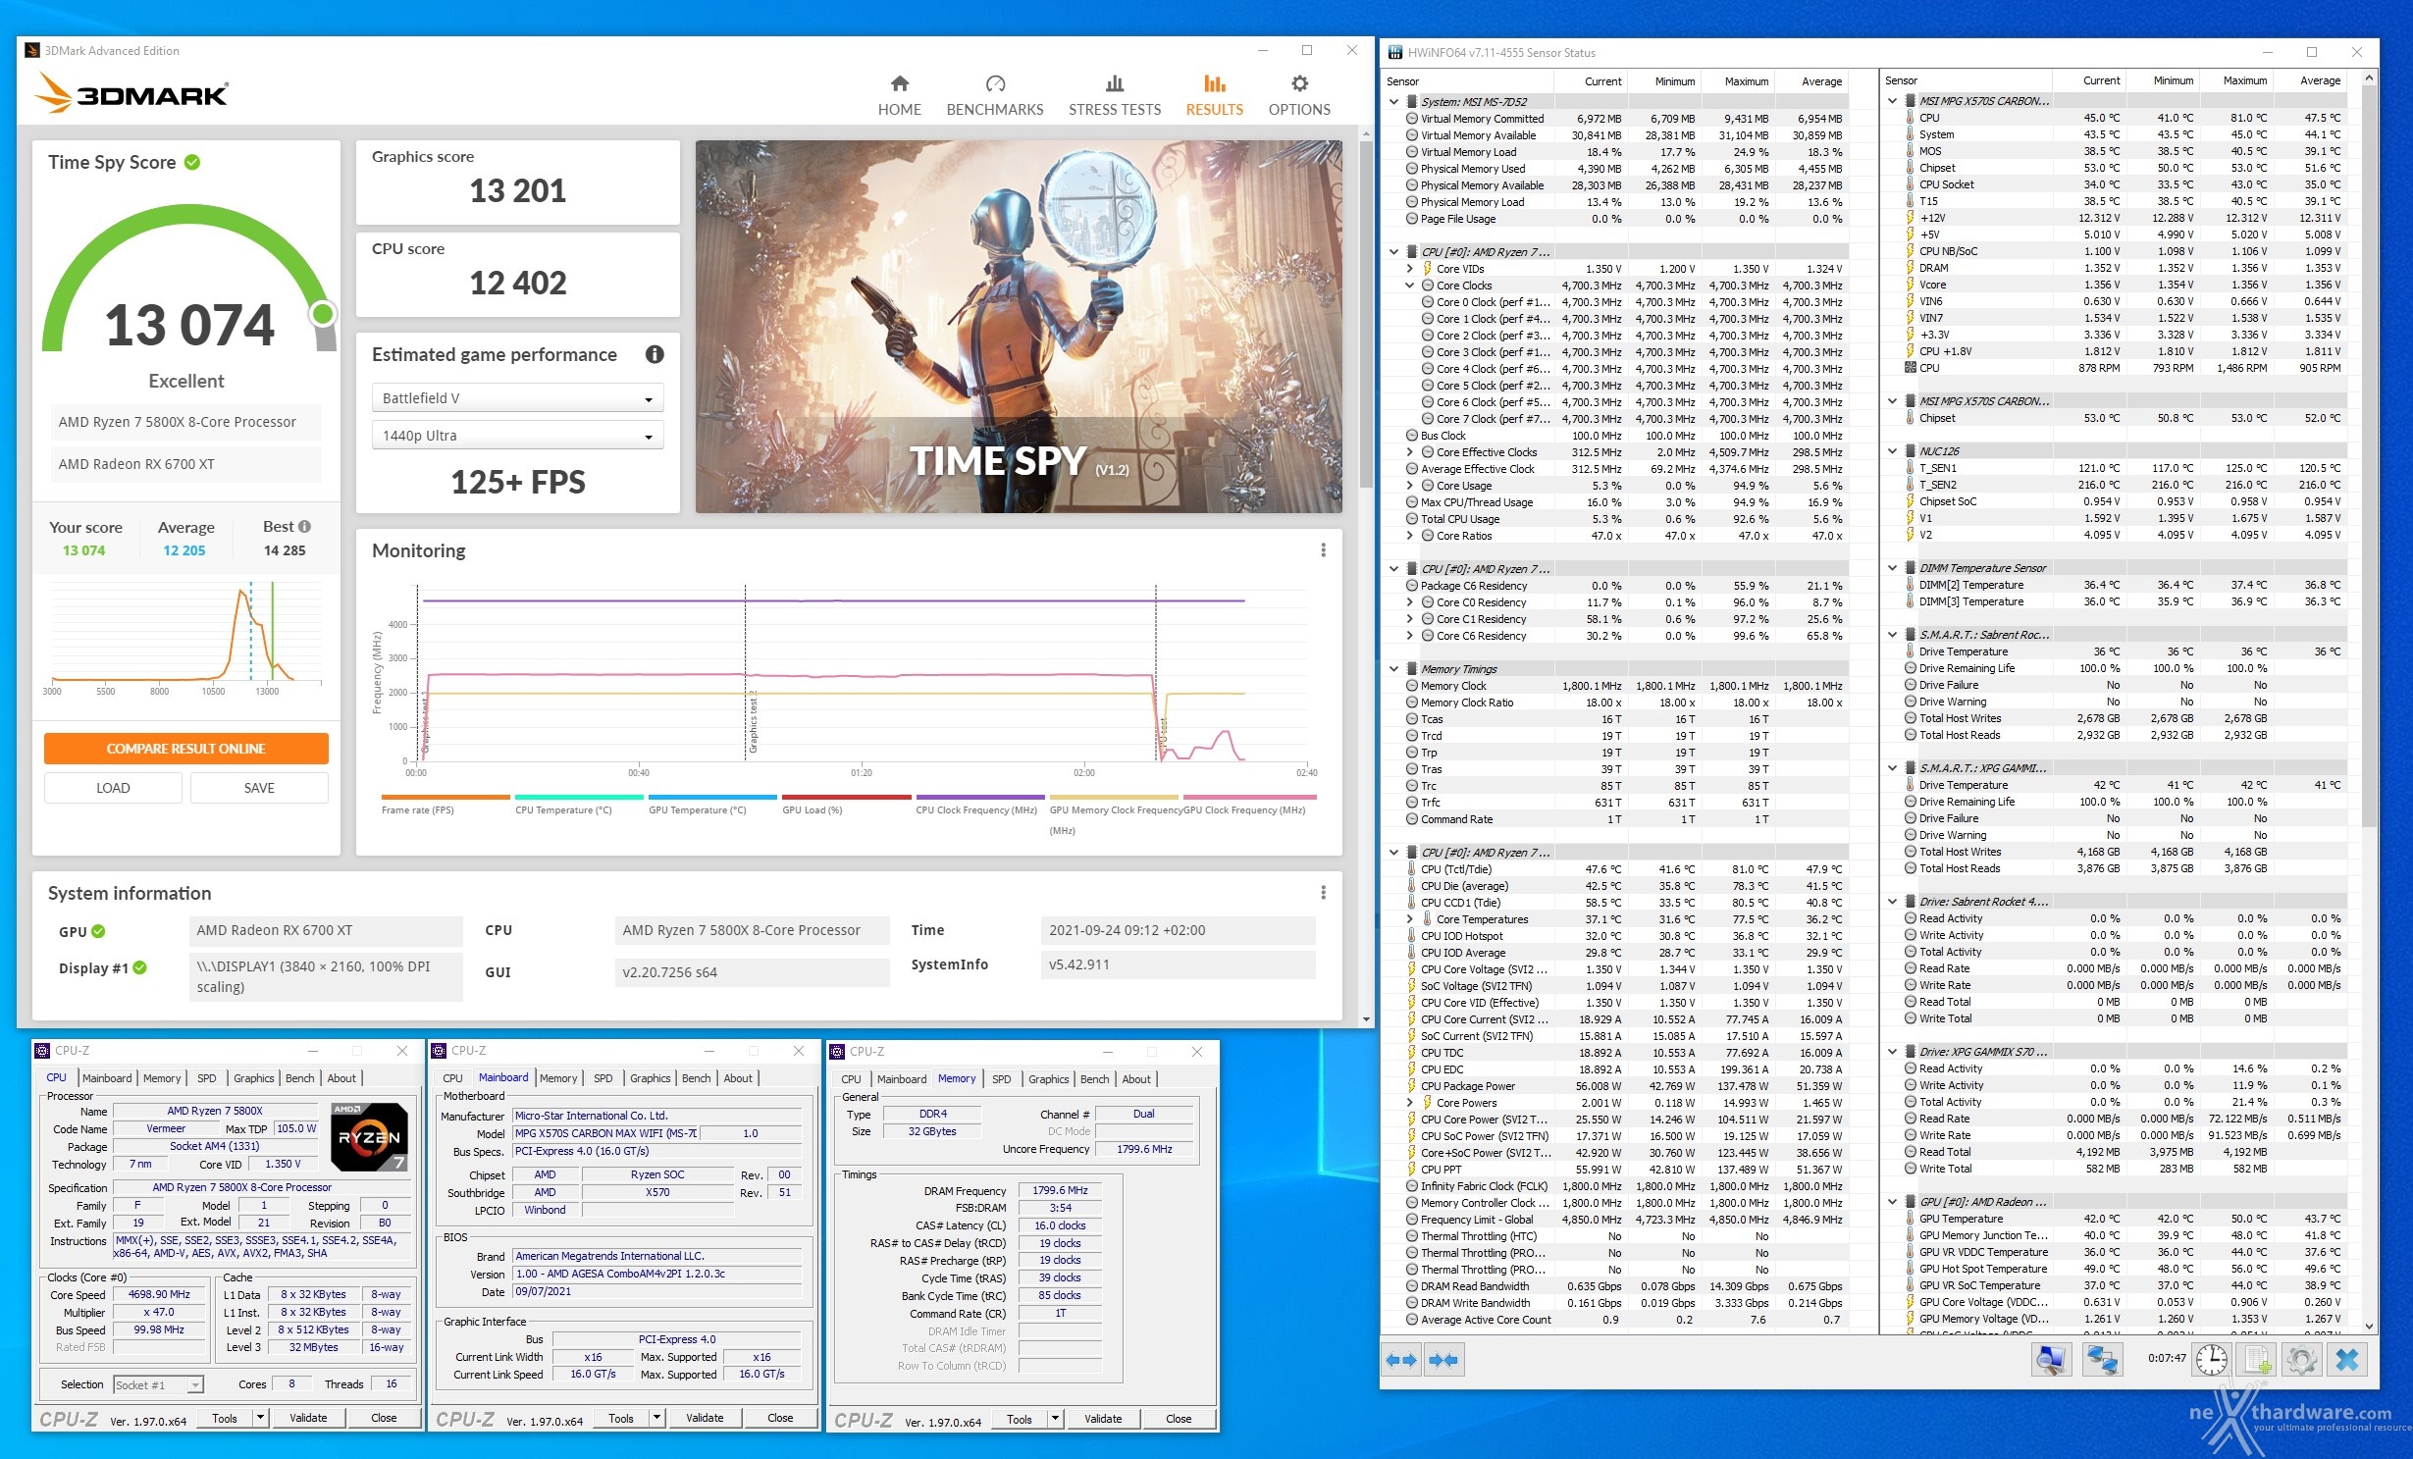Click info icon beside Best score
2413x1459 pixels.
(304, 526)
